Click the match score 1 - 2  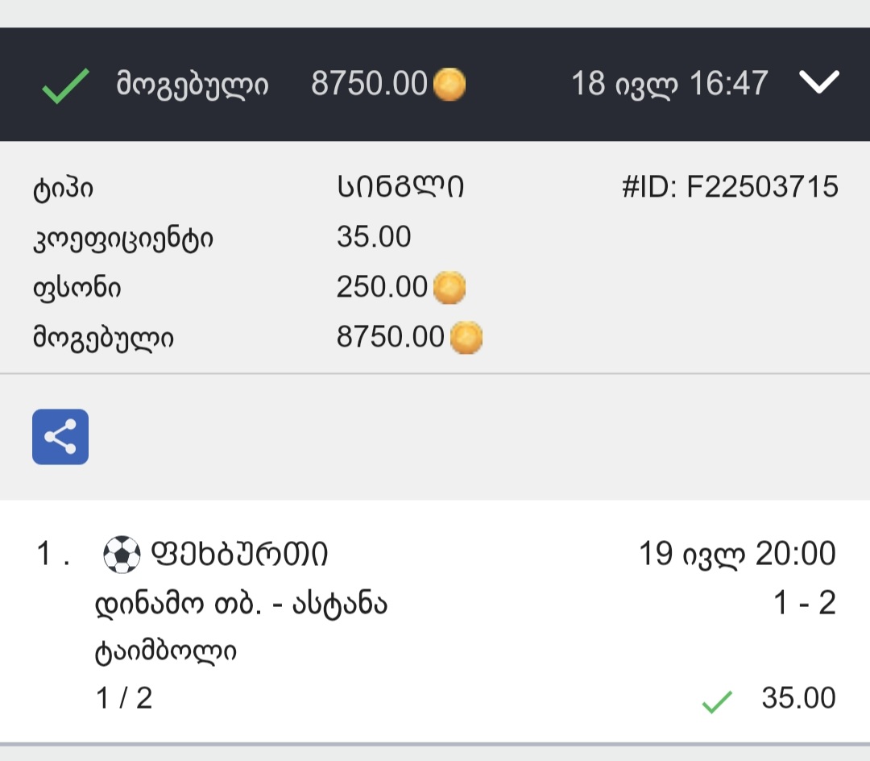pyautogui.click(x=804, y=603)
